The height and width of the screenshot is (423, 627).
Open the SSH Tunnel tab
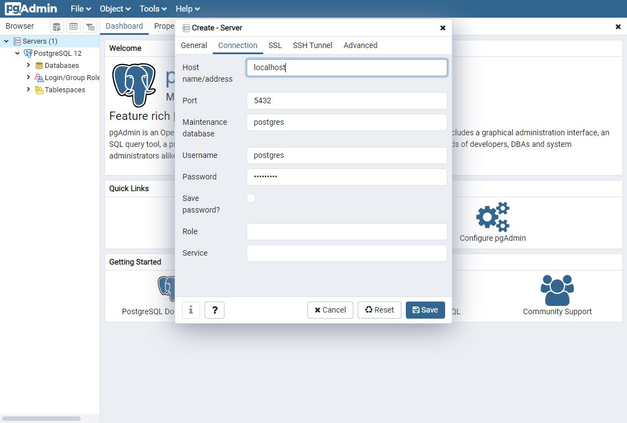[x=313, y=45]
